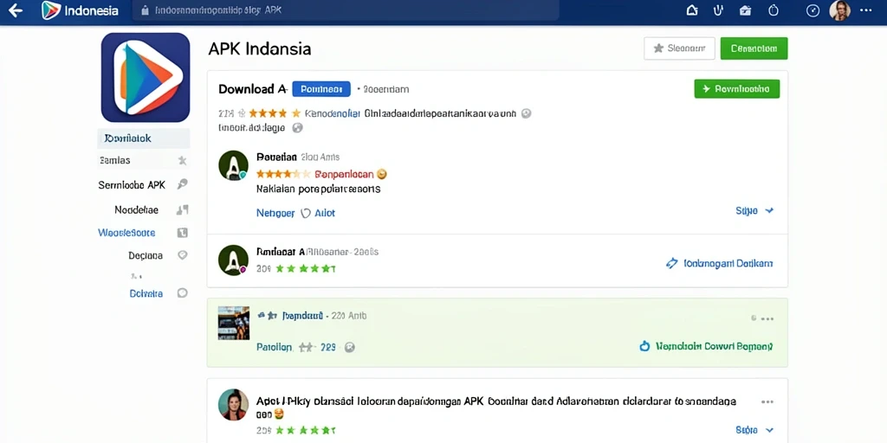Open the home icon in top bar

691,10
